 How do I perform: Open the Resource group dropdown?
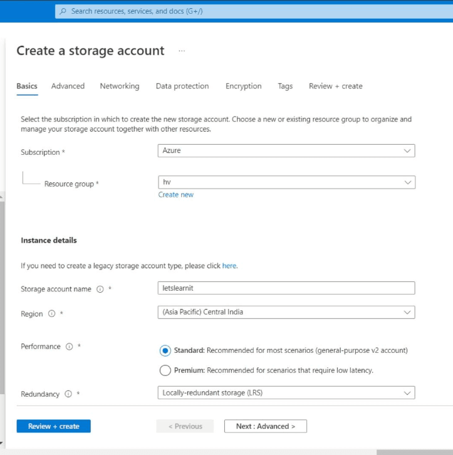pyautogui.click(x=286, y=182)
